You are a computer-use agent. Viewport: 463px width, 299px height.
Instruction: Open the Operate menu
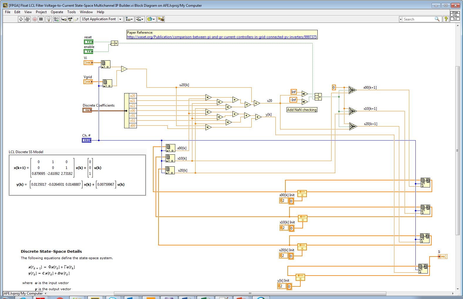click(57, 12)
